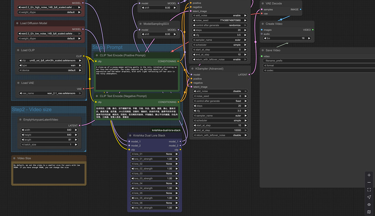This screenshot has width=375, height=216.
Task: Toggle the minimap icon
Action: click(369, 212)
